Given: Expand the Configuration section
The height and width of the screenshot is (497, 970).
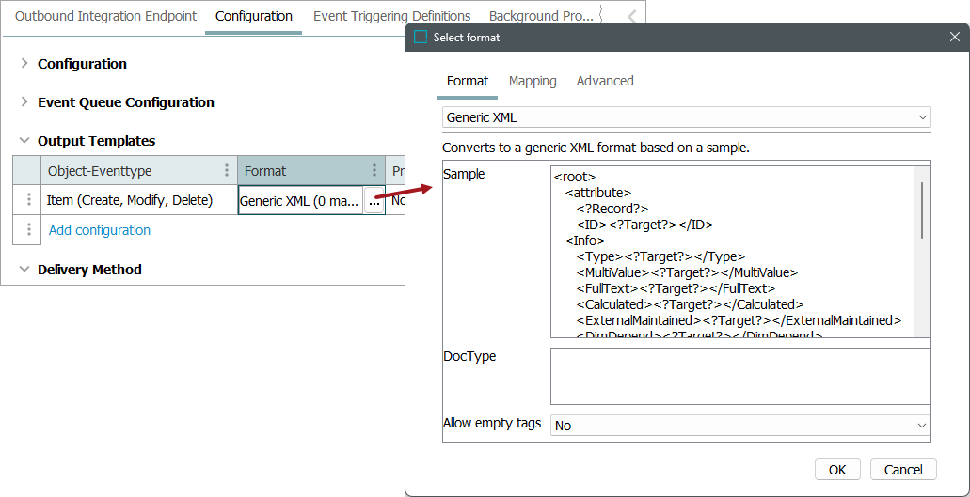Looking at the screenshot, I should (x=24, y=64).
